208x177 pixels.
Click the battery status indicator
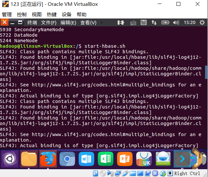tap(165, 22)
